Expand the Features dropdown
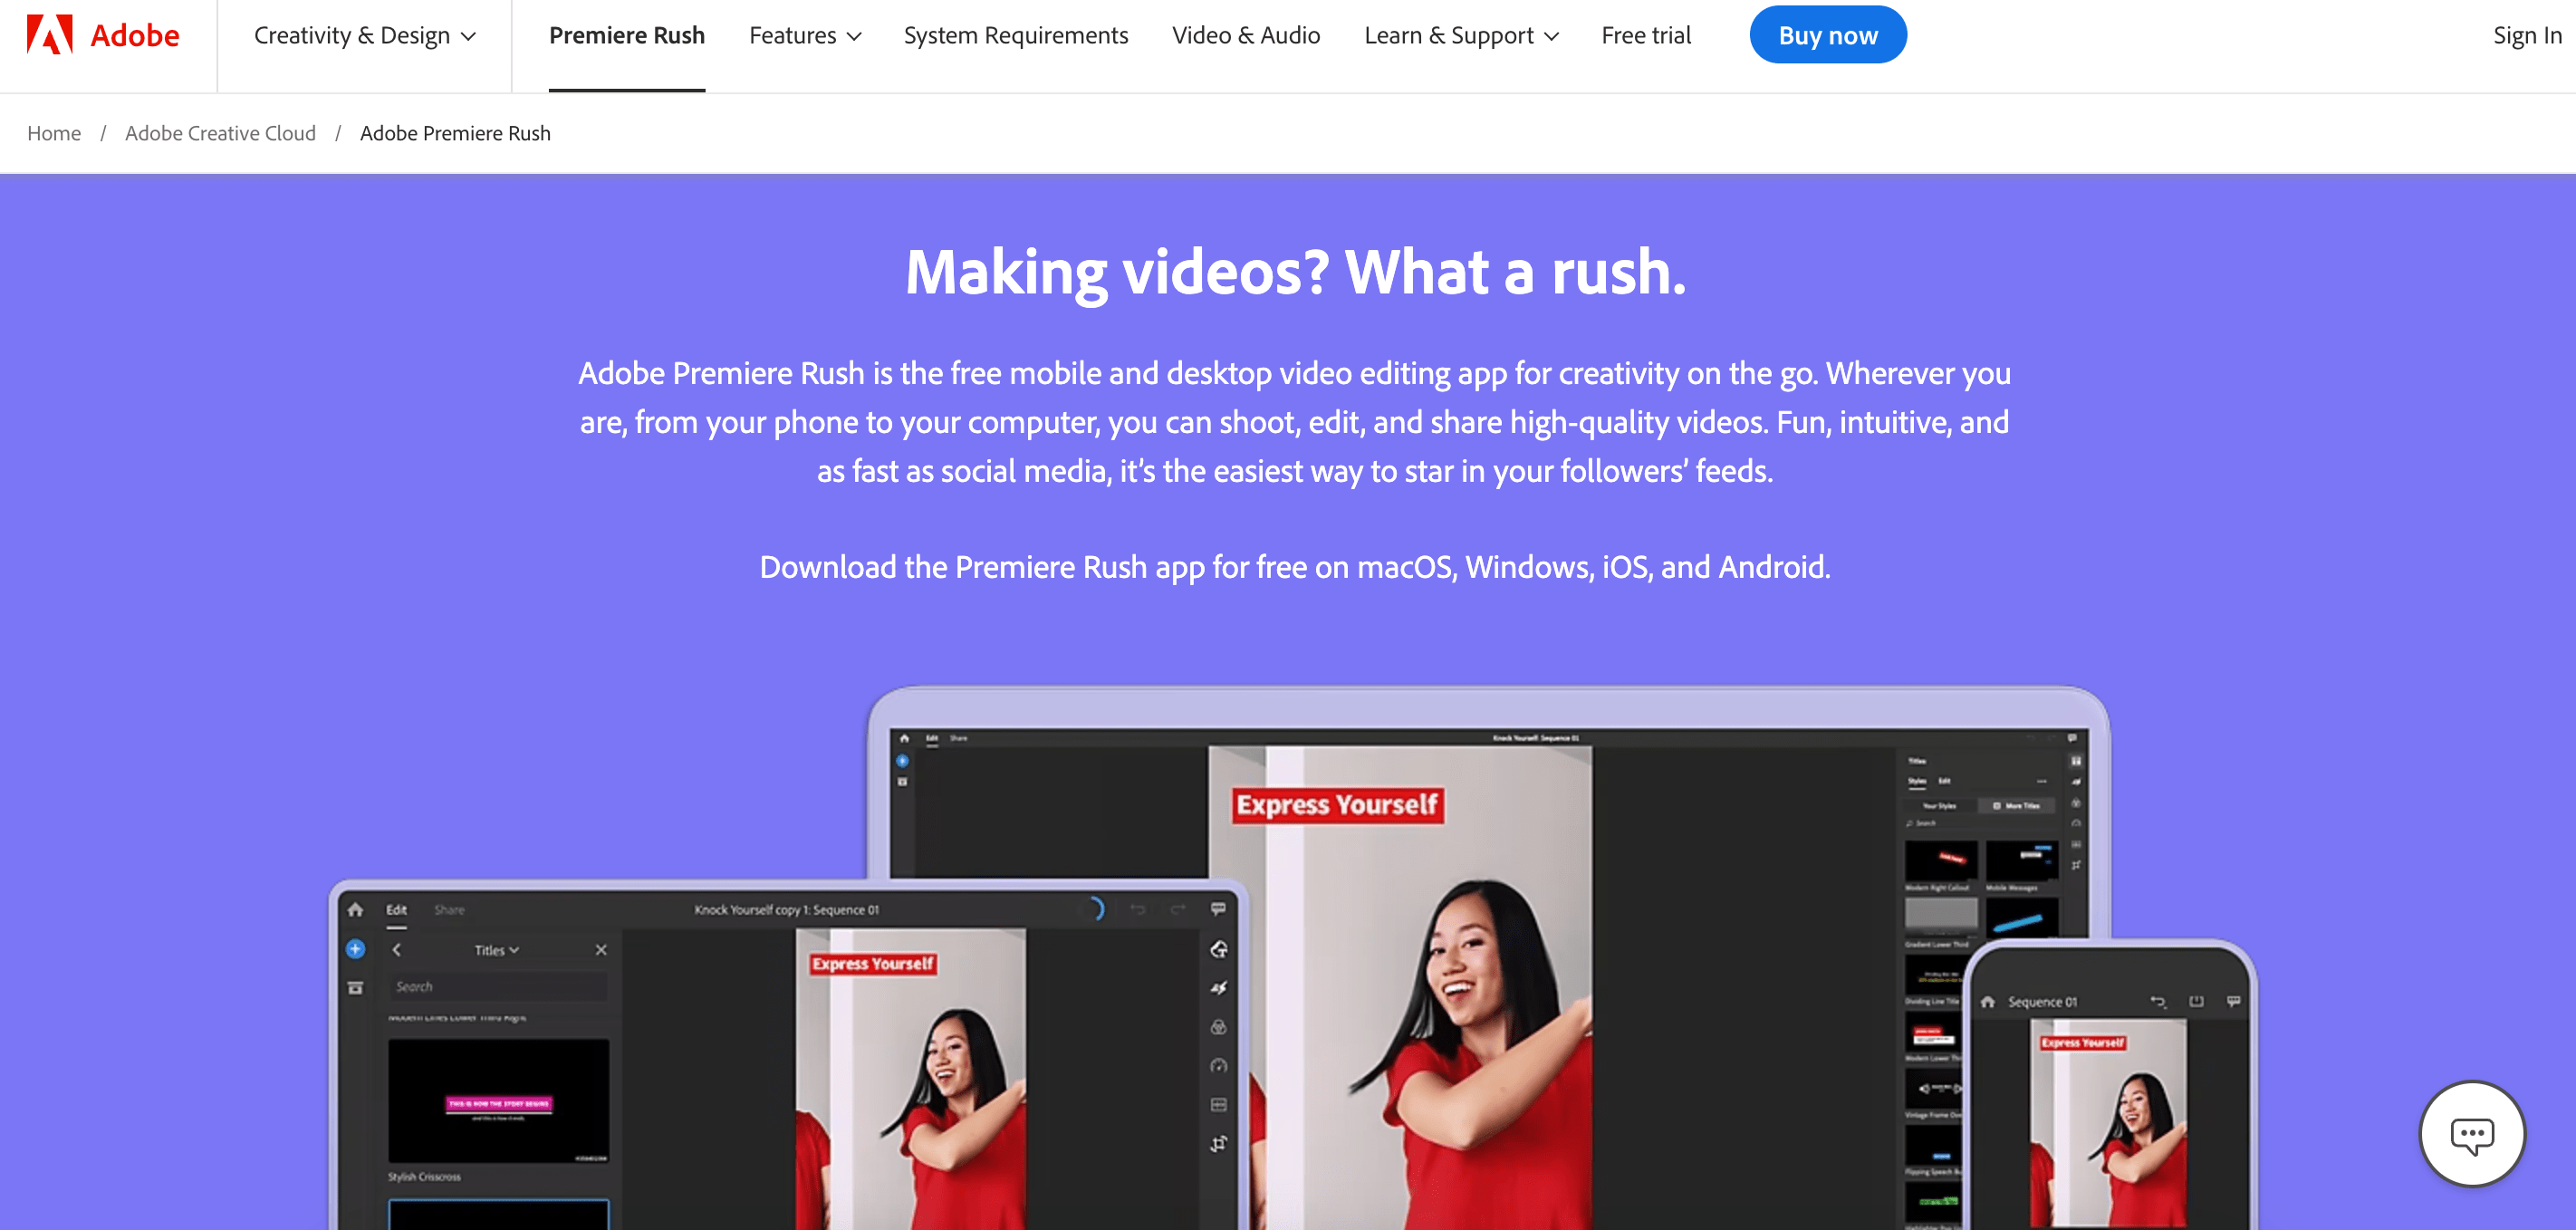 (x=805, y=36)
